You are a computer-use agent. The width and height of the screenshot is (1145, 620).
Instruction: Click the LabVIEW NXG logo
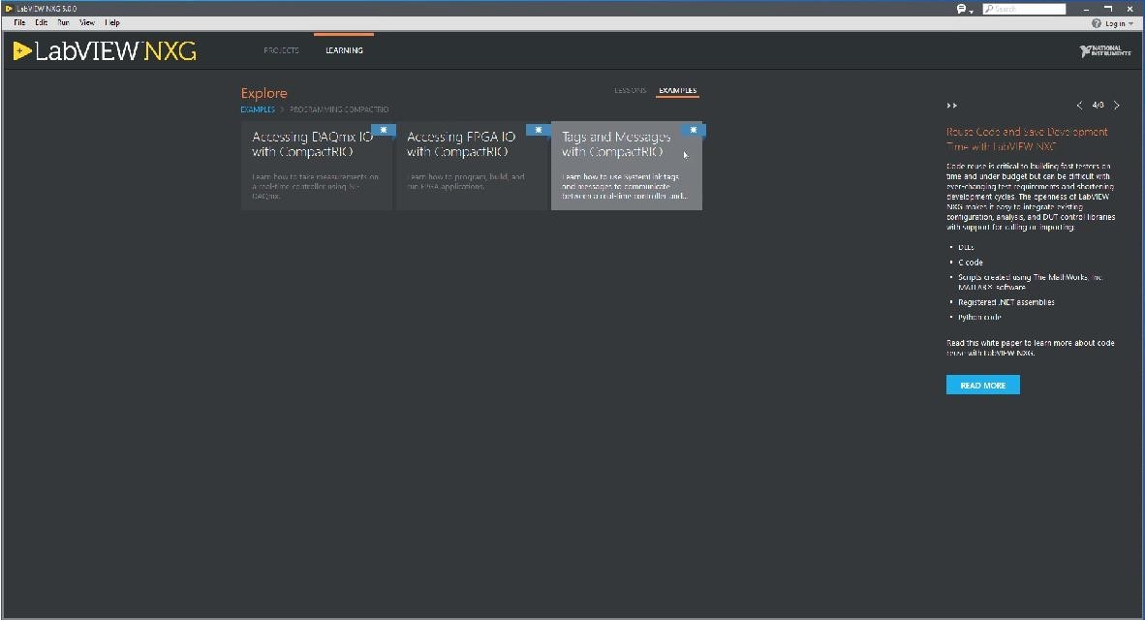click(x=105, y=51)
